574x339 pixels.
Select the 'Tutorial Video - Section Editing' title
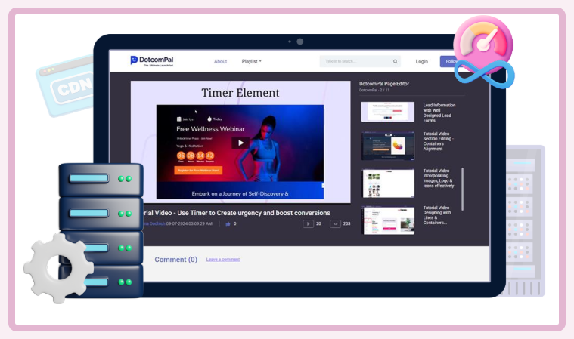point(438,141)
